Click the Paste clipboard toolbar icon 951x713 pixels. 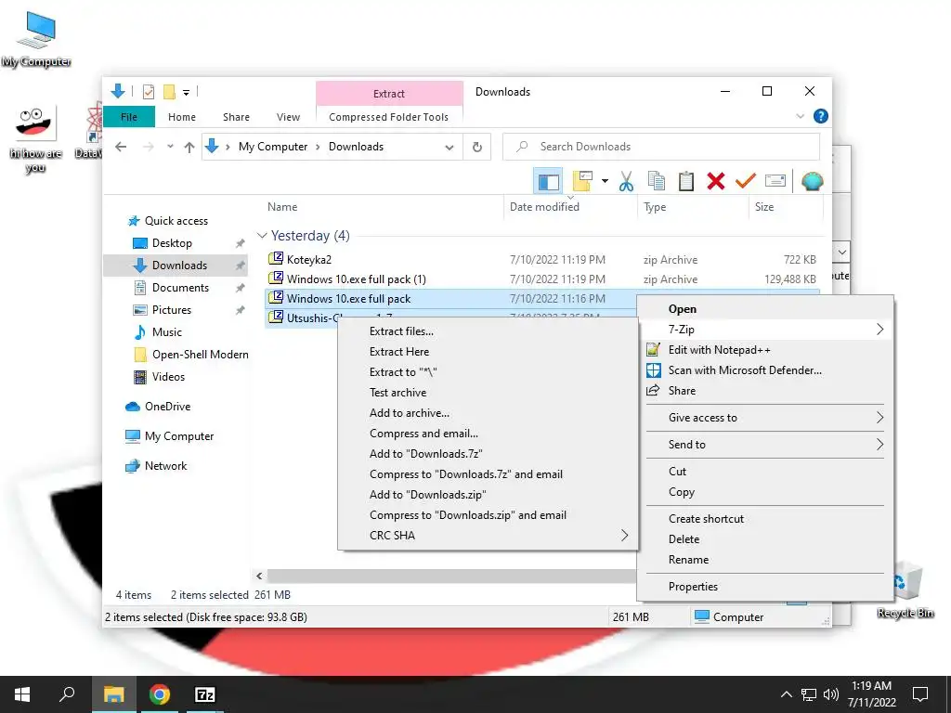click(x=686, y=181)
